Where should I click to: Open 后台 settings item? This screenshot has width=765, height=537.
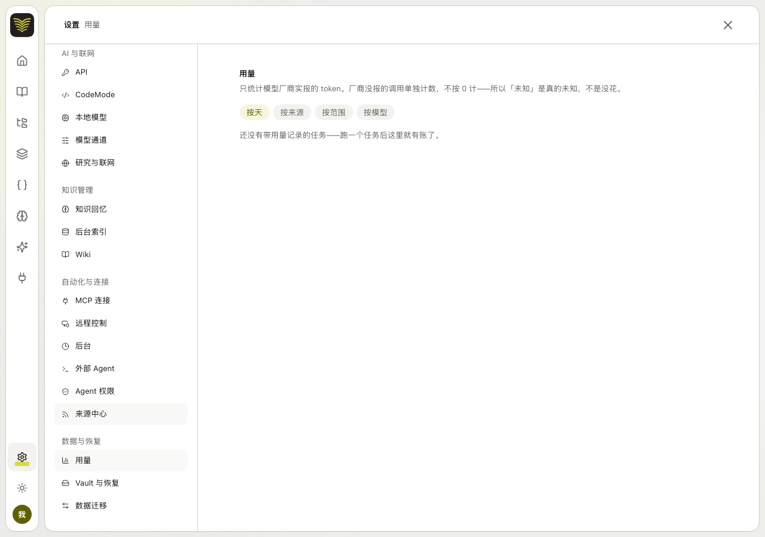[x=121, y=346]
